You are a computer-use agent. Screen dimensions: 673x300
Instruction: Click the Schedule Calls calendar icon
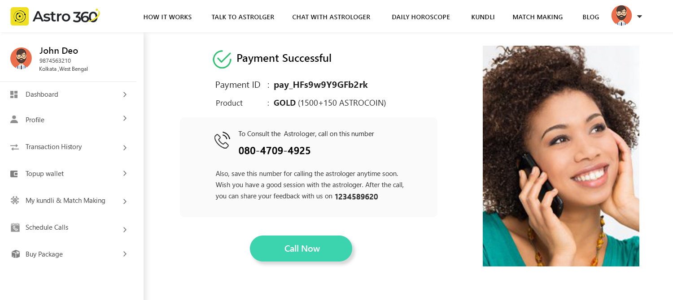point(15,227)
